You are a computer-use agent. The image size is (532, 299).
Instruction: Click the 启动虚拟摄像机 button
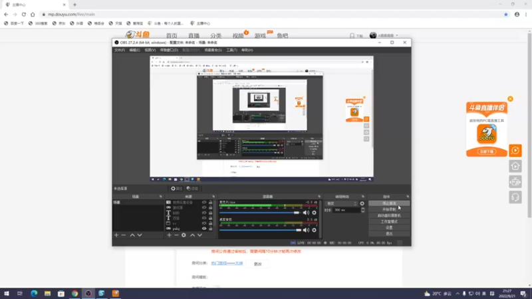(x=389, y=215)
